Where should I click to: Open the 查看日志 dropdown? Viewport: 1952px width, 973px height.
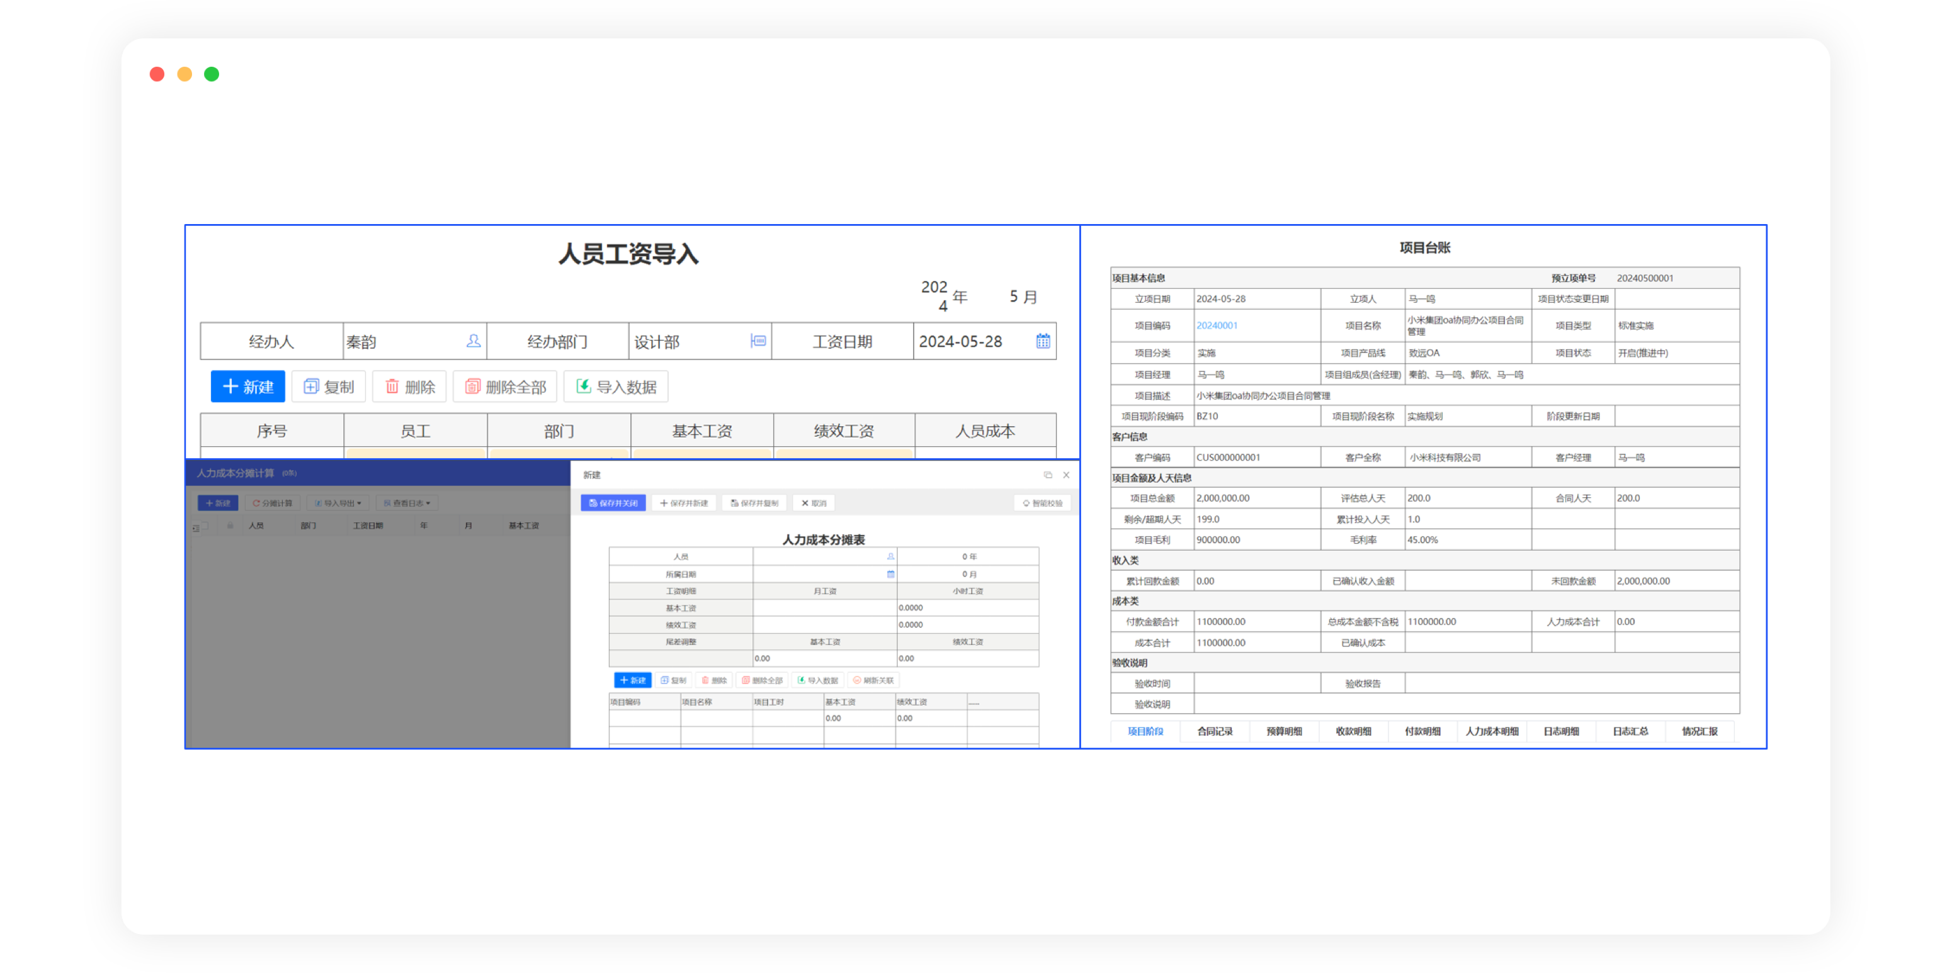(x=407, y=503)
